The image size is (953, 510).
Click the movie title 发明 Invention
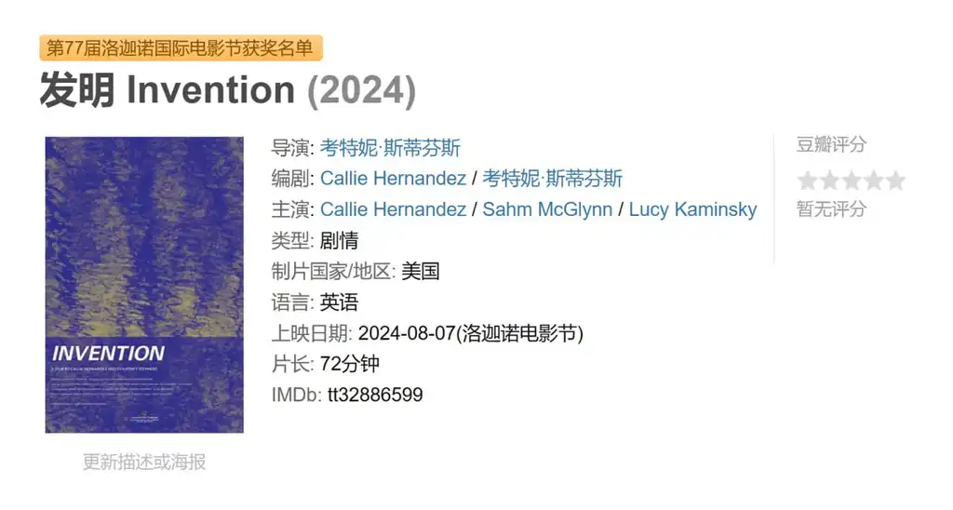coord(168,90)
